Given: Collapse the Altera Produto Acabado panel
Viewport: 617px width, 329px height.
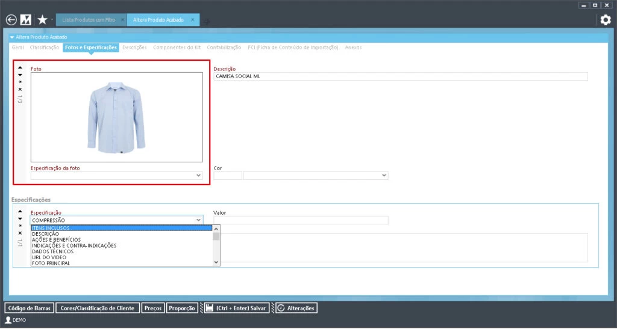Looking at the screenshot, I should coord(12,37).
